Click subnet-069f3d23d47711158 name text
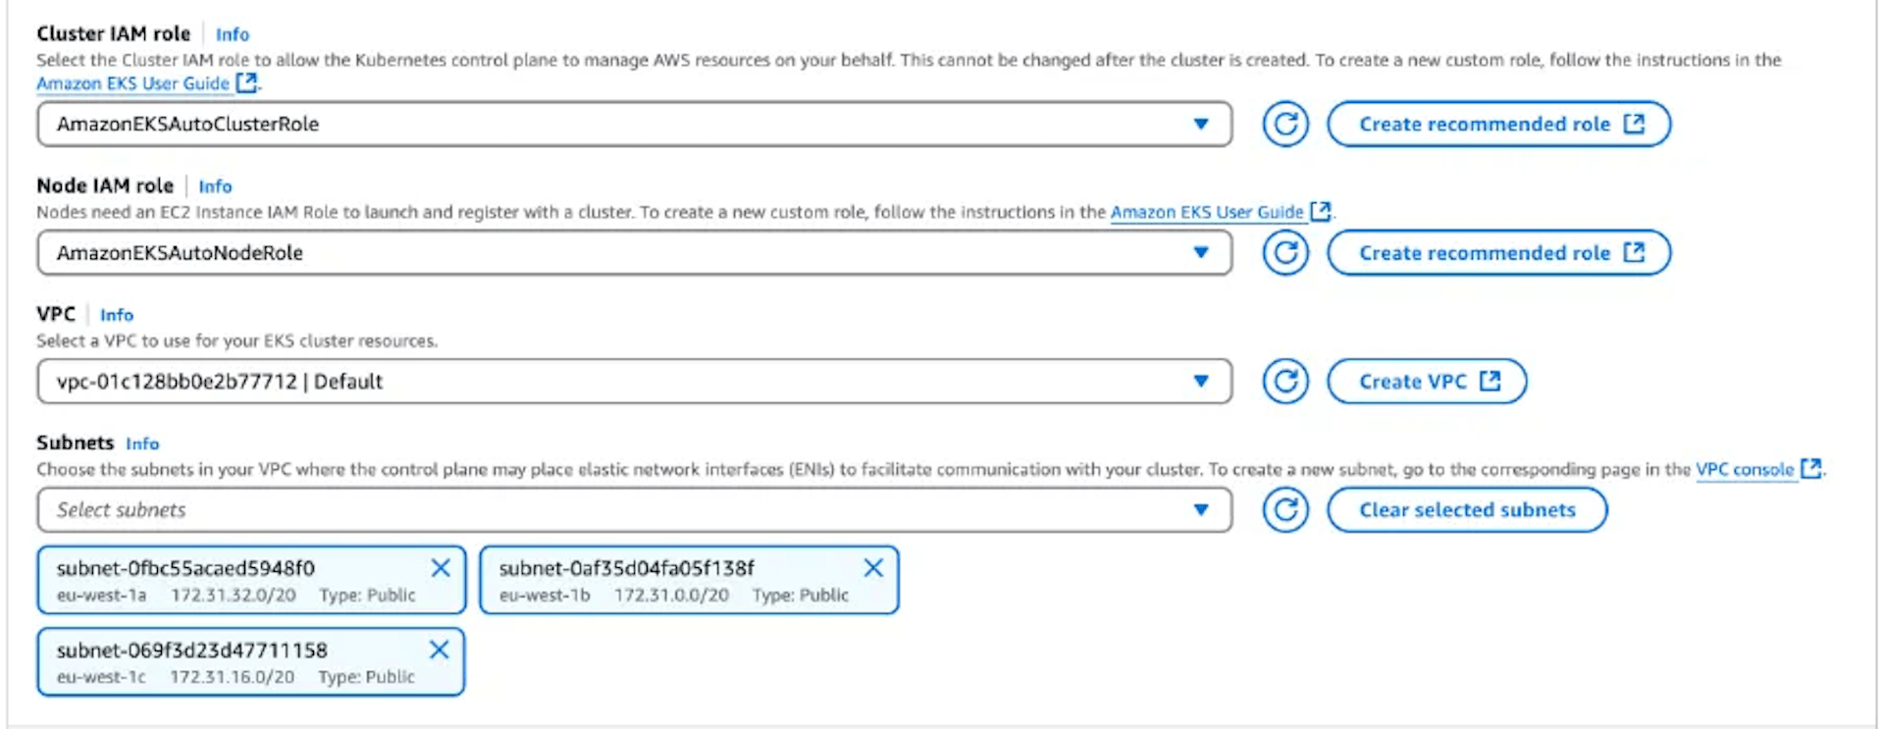1884x729 pixels. click(x=192, y=650)
